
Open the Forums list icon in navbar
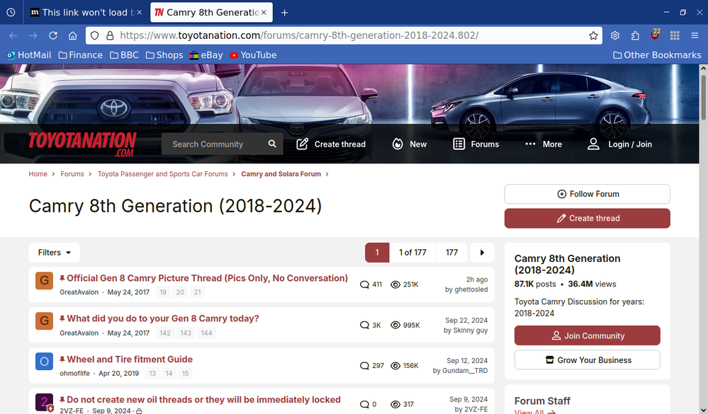(x=459, y=144)
